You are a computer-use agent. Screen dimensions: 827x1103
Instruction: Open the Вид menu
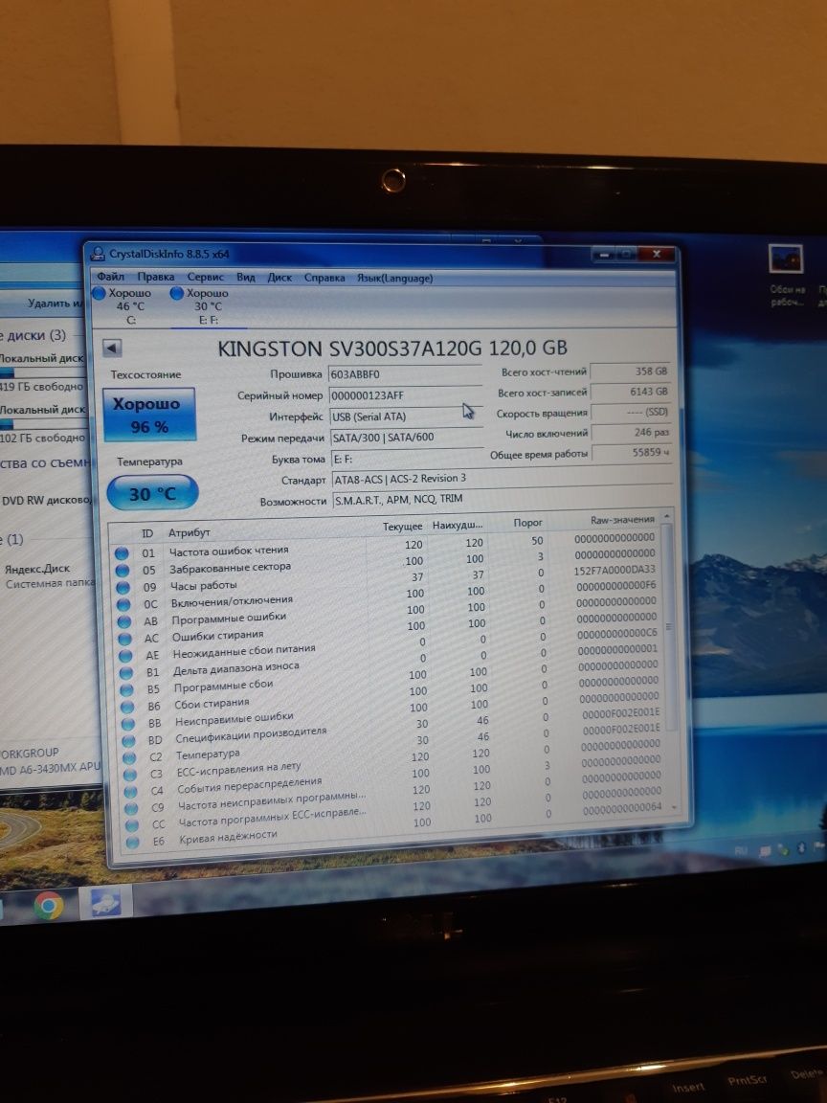click(245, 277)
